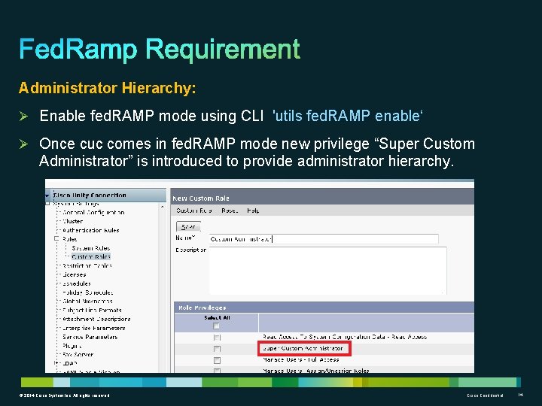This screenshot has height=406, width=542.
Task: Open Service Parameters in the tree
Action: [x=90, y=337]
